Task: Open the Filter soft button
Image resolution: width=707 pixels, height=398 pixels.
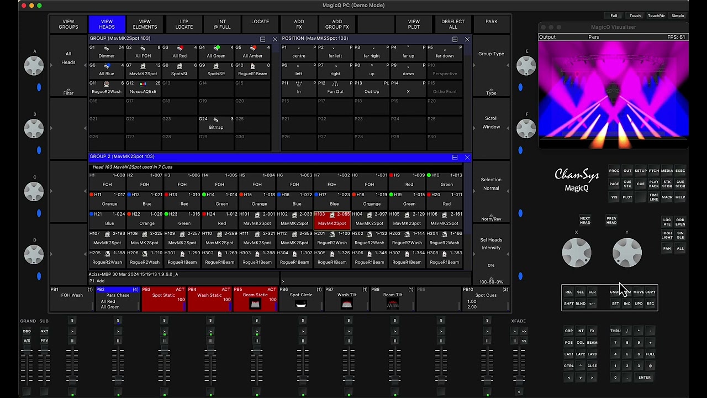Action: 68,93
